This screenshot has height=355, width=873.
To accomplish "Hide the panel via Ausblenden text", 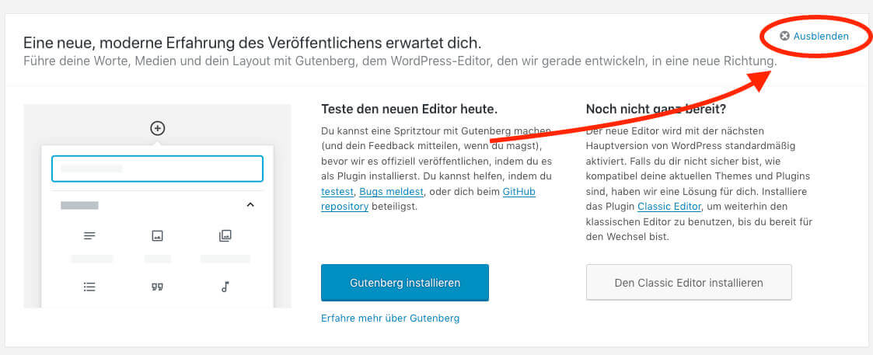I will coord(821,36).
